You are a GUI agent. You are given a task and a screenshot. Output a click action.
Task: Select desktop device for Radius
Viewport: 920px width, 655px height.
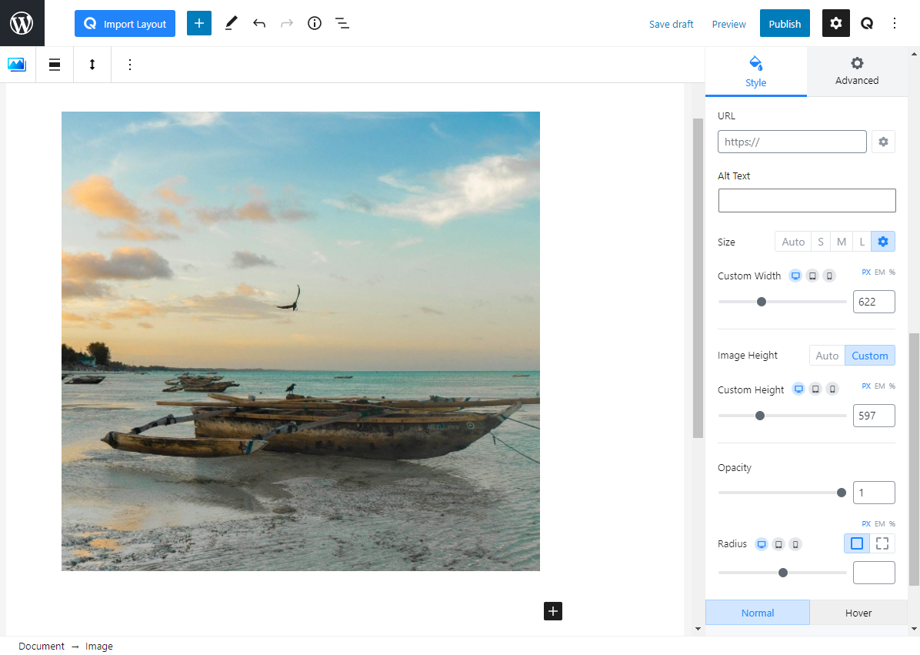click(762, 544)
